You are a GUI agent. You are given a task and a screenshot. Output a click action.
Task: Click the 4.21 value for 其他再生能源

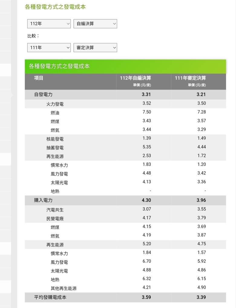point(147,287)
